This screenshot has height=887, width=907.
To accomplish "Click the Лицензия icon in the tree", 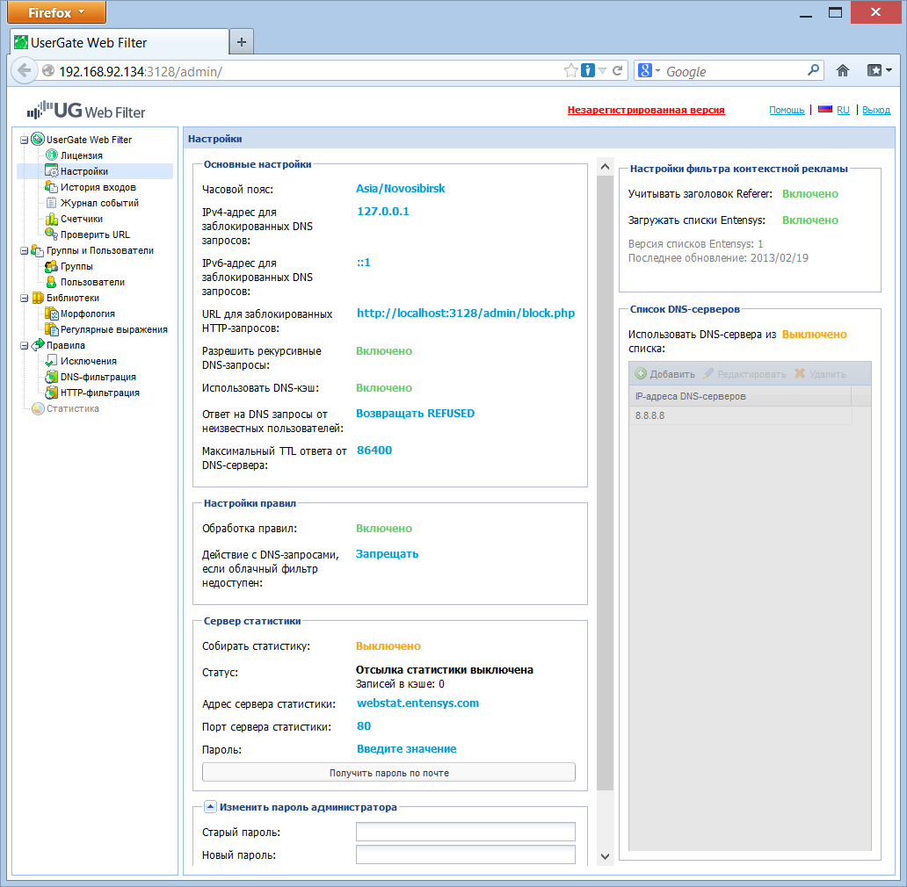I will click(52, 155).
